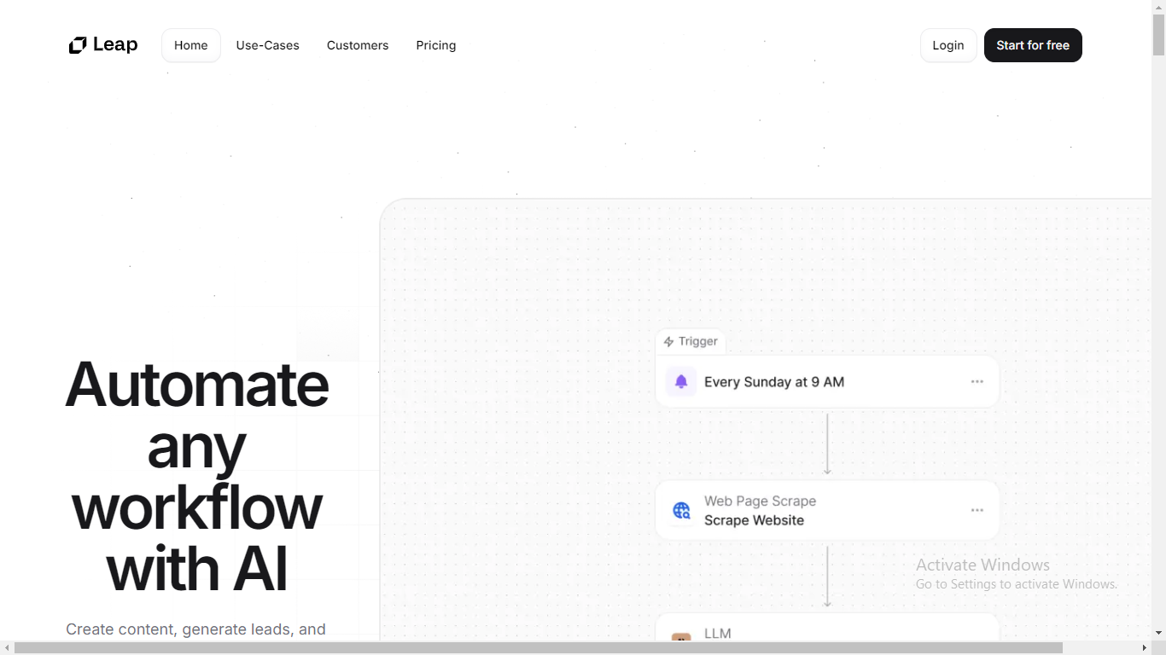Click the globe icon on the Scrape Website node
This screenshot has height=655, width=1166.
[680, 510]
